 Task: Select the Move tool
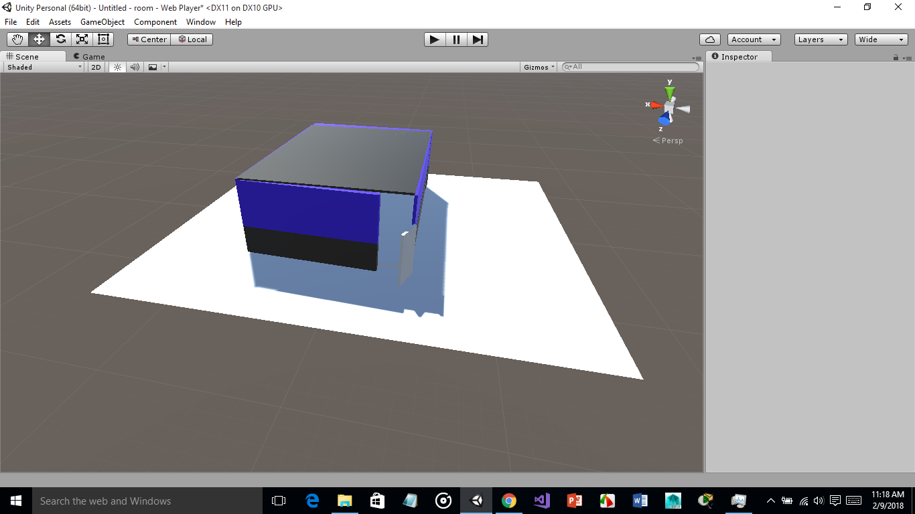39,39
